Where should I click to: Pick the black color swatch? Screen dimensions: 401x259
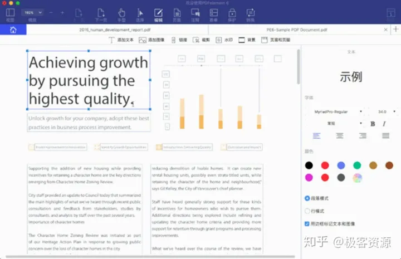(x=309, y=165)
